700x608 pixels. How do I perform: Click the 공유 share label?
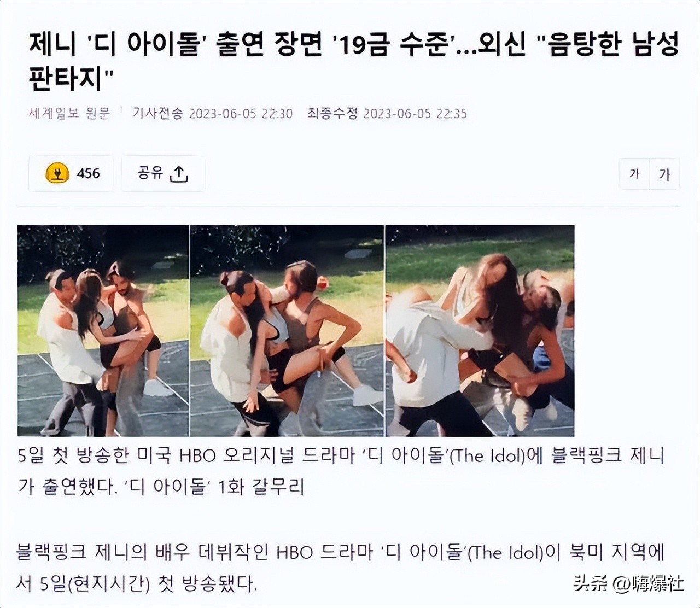coord(150,173)
